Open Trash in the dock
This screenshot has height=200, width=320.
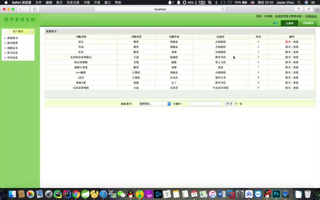click(307, 194)
